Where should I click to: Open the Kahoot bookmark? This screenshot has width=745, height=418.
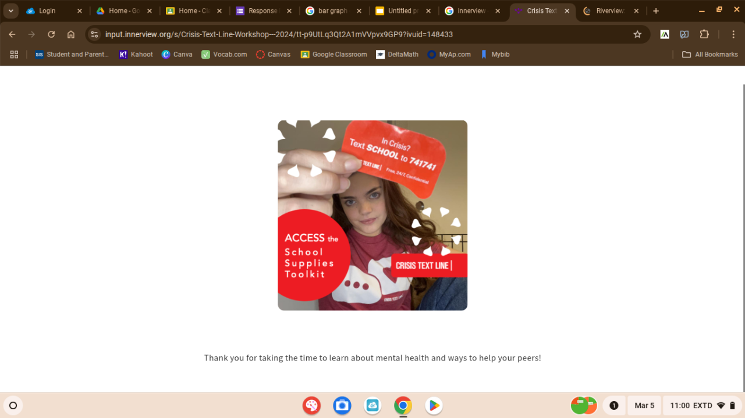click(x=136, y=54)
